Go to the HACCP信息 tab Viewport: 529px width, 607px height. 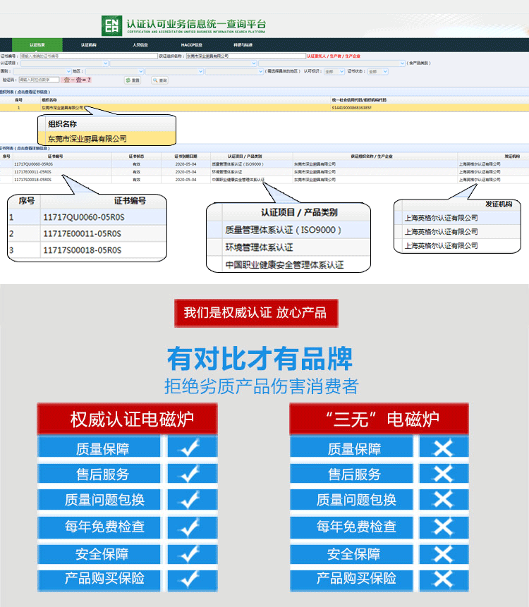point(191,45)
